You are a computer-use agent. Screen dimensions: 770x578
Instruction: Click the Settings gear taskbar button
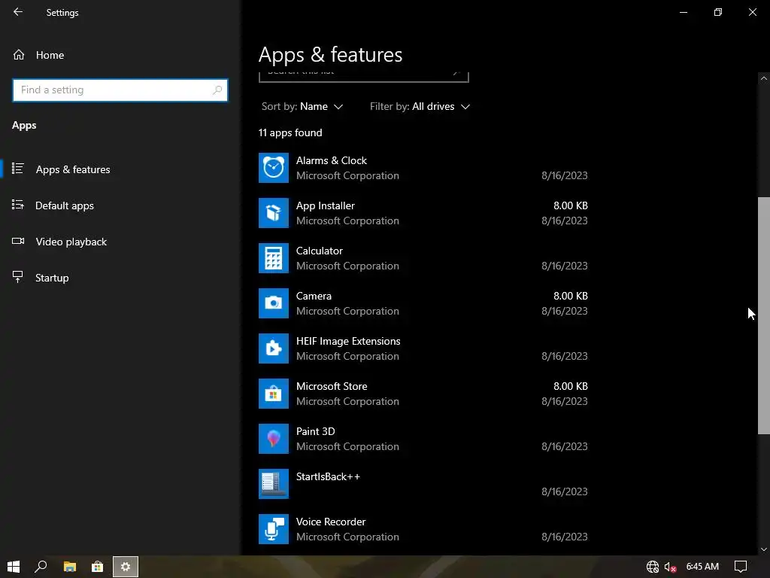tap(126, 567)
